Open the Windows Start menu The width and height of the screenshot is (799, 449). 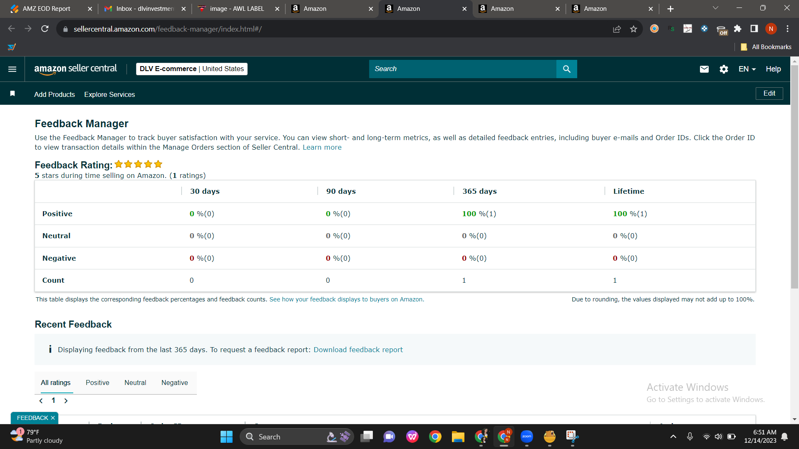[x=226, y=437]
